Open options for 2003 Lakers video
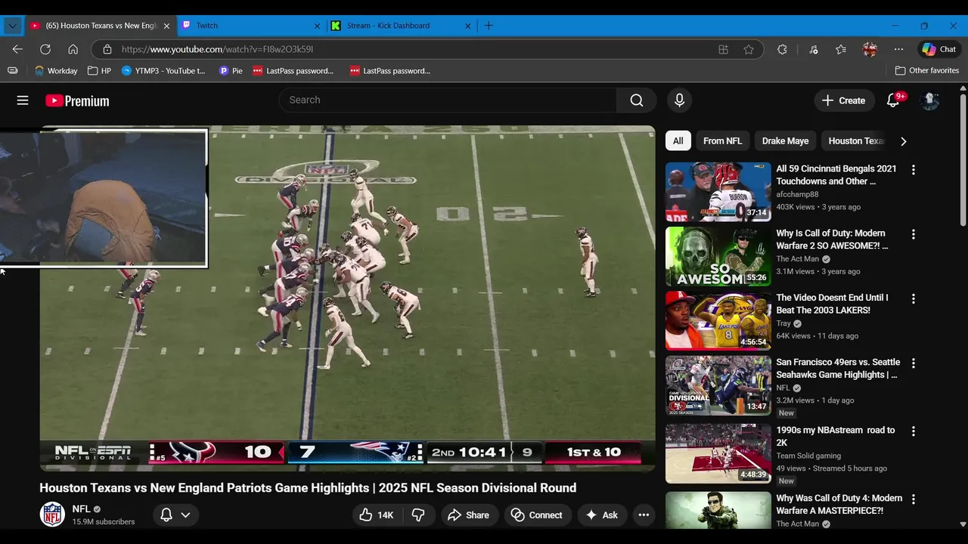The image size is (968, 544). coord(913,298)
